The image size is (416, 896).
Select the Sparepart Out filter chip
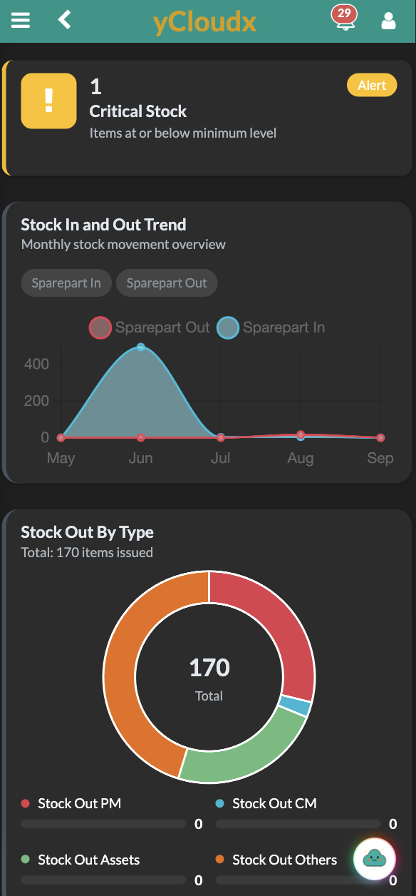point(167,283)
